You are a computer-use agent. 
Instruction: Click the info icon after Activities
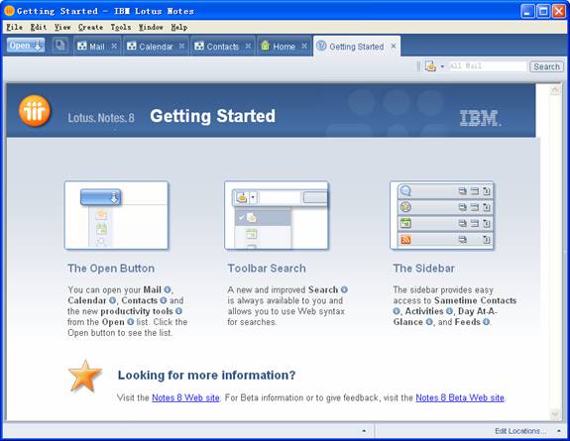coord(449,311)
